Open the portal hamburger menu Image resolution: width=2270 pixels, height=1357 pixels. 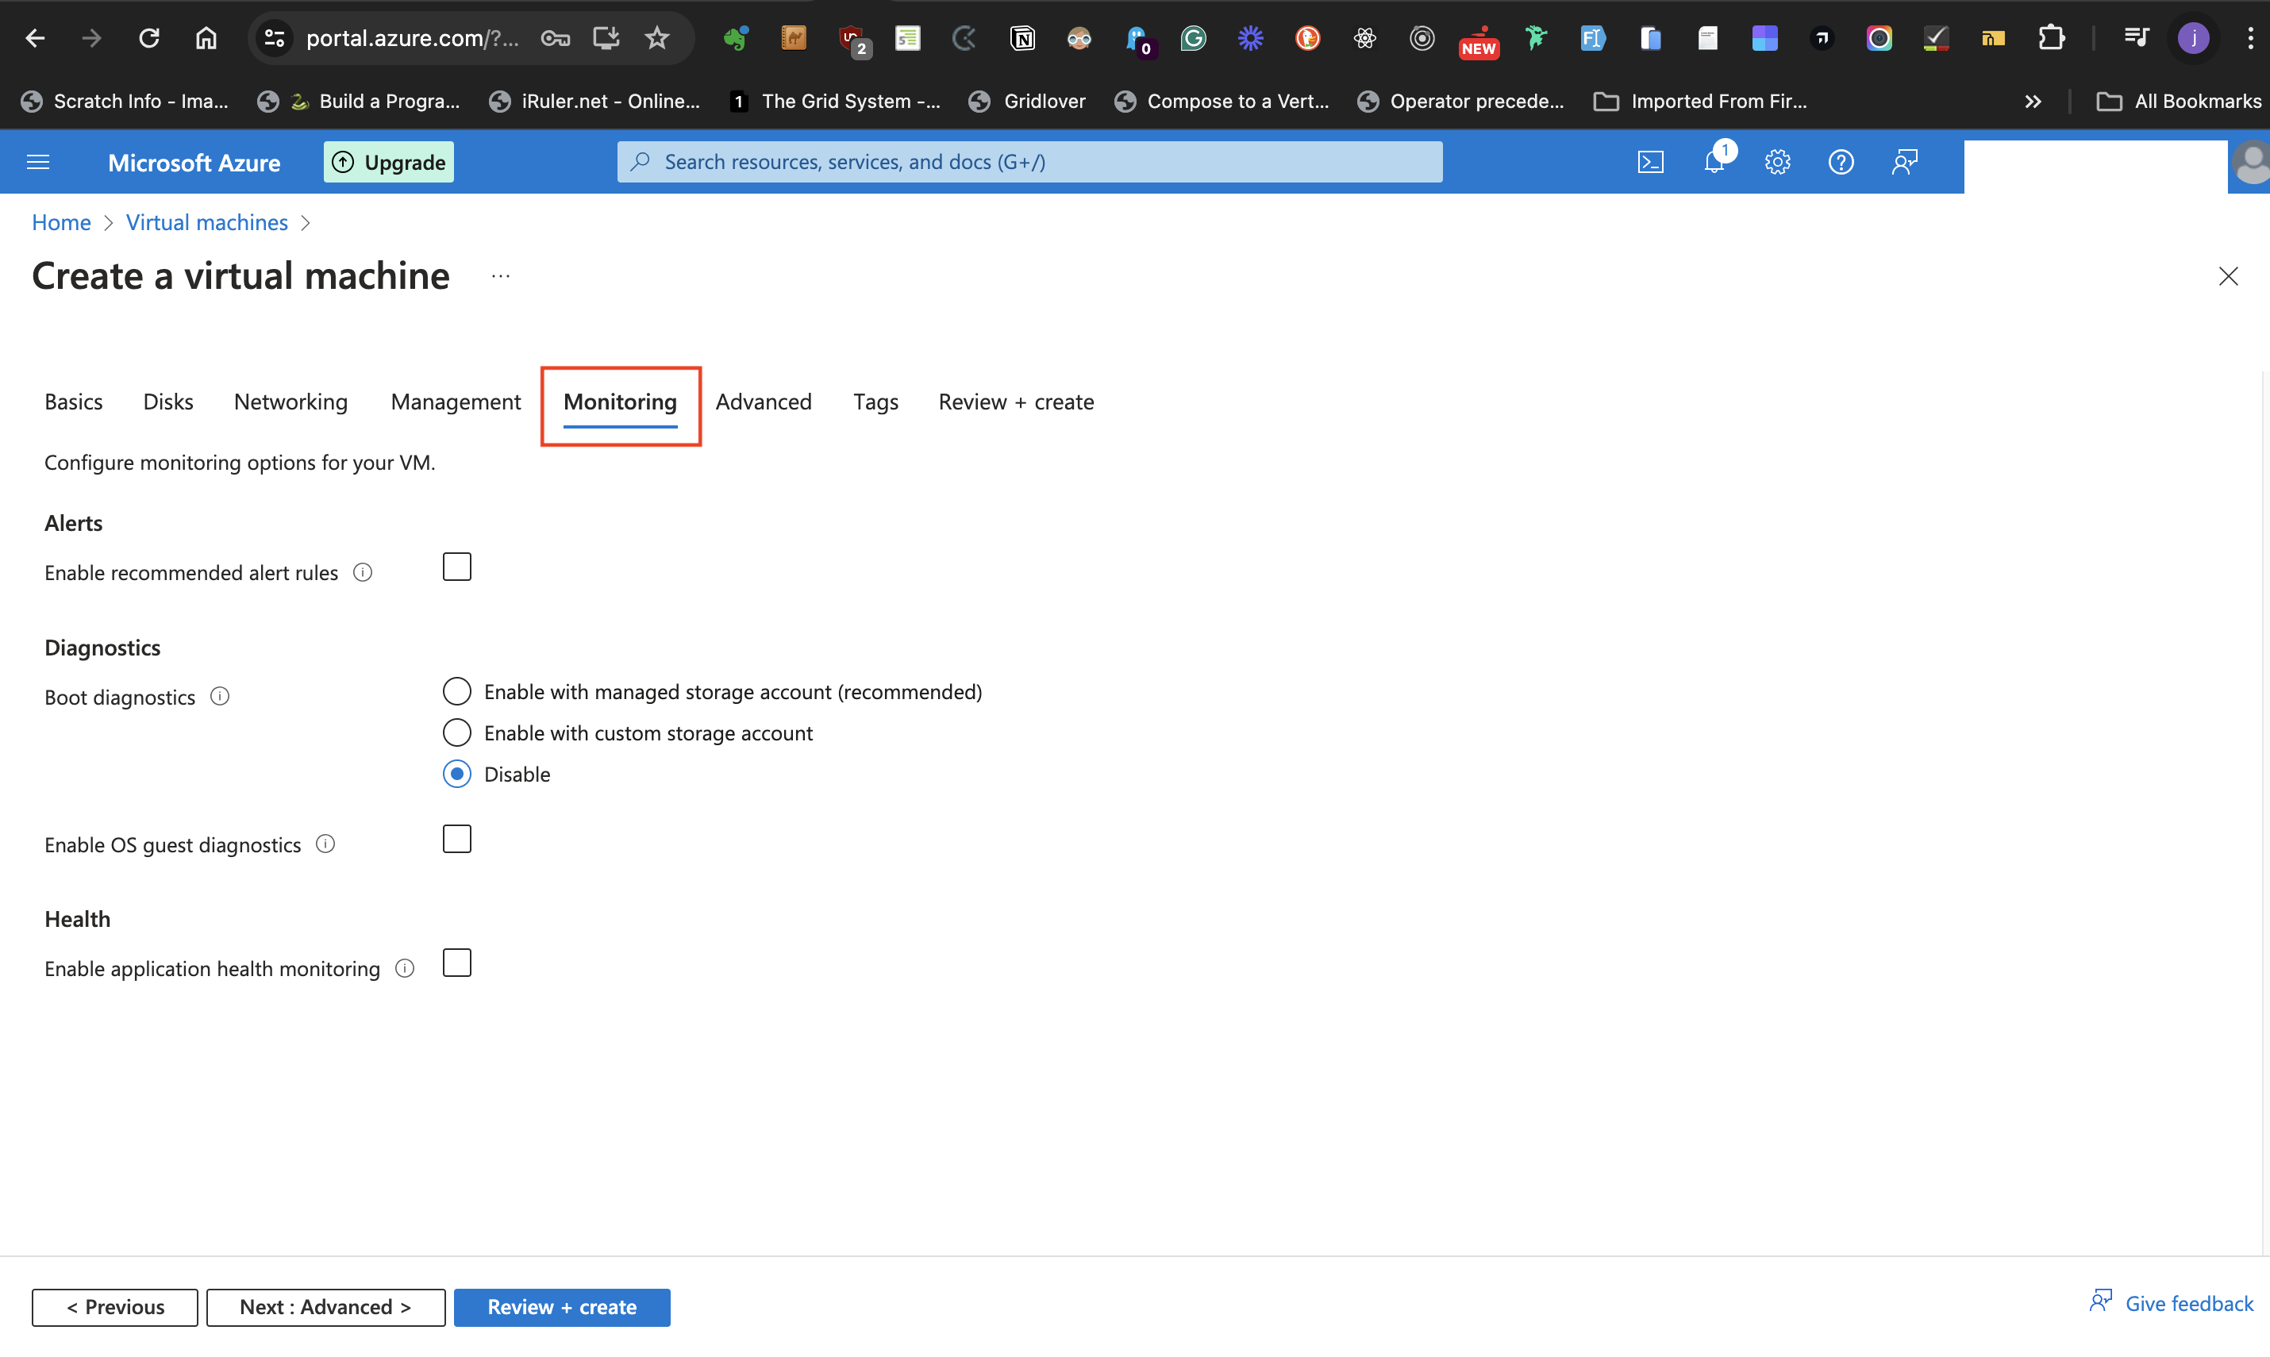pos(37,161)
